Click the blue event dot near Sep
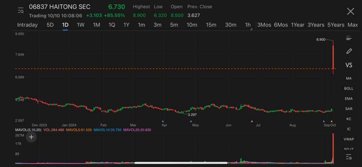 point(324,121)
